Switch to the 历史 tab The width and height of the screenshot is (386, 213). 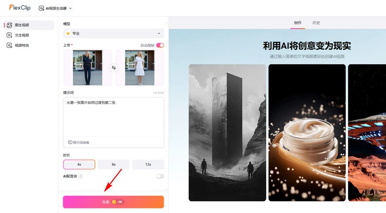coord(316,23)
